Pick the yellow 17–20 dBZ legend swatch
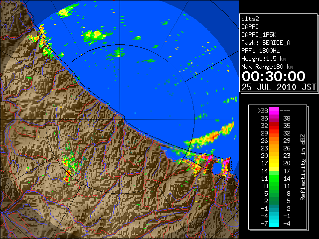319x239 pixels. 274,163
